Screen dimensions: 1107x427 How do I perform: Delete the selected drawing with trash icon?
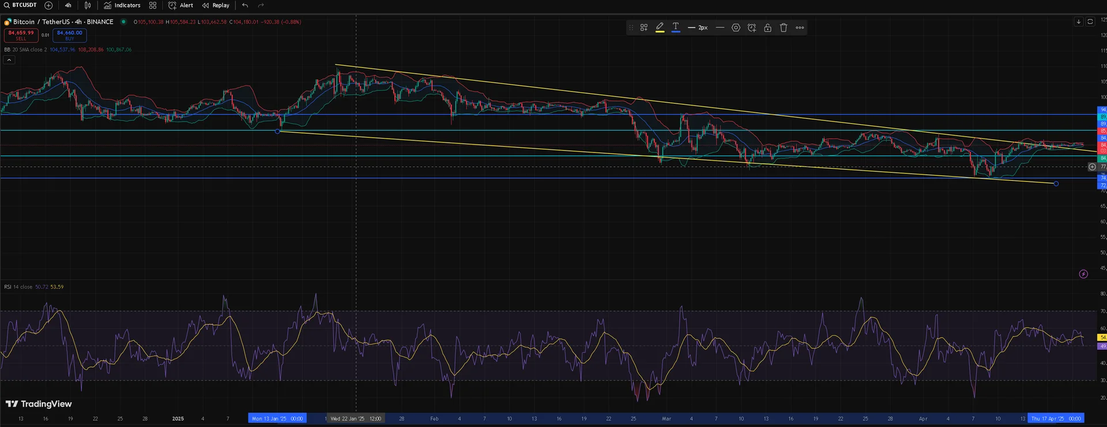click(784, 28)
